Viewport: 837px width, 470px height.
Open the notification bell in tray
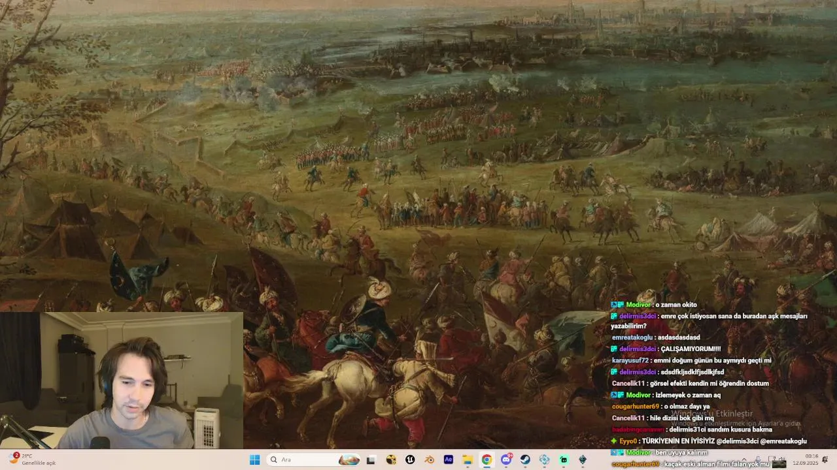tap(827, 460)
